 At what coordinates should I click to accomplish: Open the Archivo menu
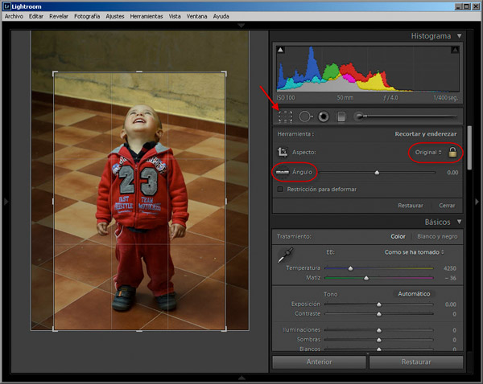[x=14, y=16]
